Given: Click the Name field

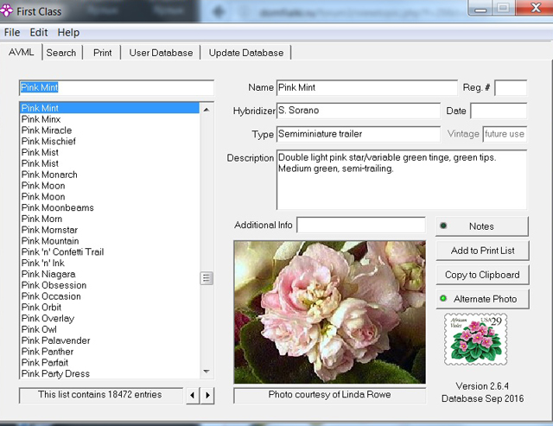Looking at the screenshot, I should point(366,87).
